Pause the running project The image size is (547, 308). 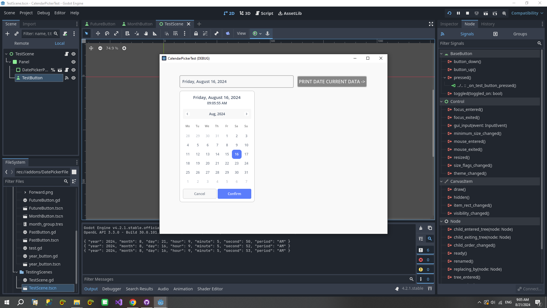(x=458, y=13)
